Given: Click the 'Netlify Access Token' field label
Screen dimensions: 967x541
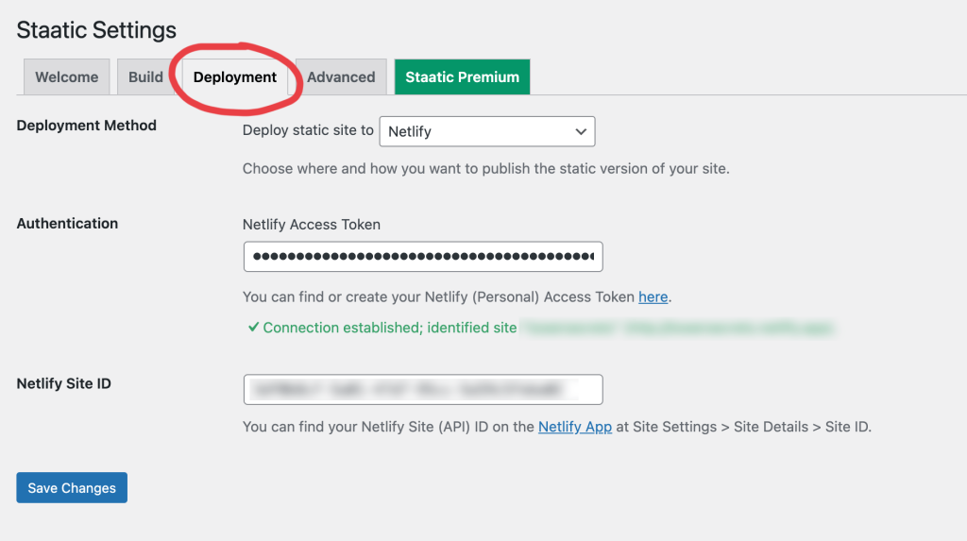Looking at the screenshot, I should 312,225.
